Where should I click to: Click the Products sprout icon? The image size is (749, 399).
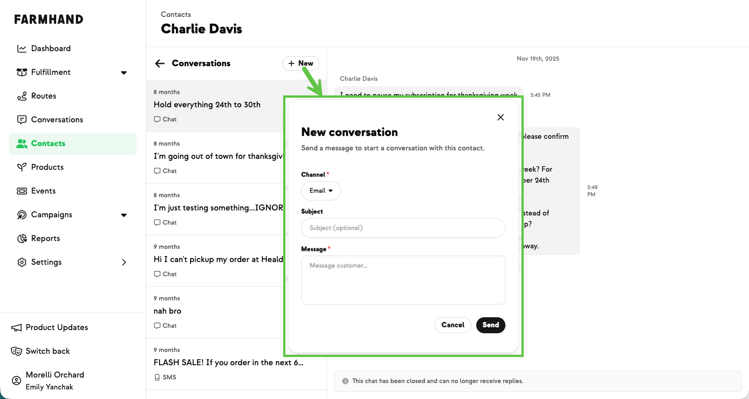21,167
